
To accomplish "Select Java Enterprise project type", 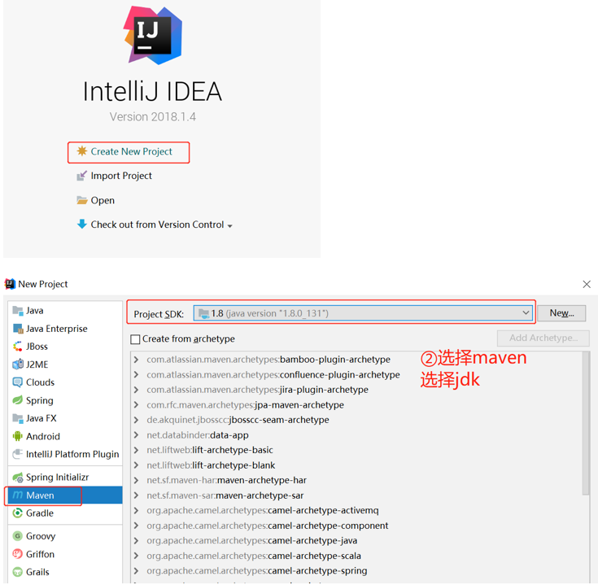I will pos(65,329).
